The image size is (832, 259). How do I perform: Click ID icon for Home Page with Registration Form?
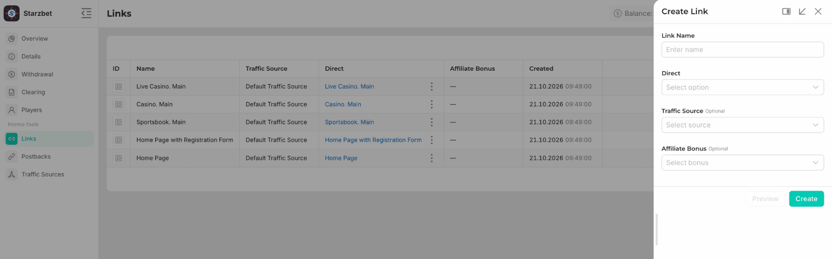pyautogui.click(x=119, y=140)
